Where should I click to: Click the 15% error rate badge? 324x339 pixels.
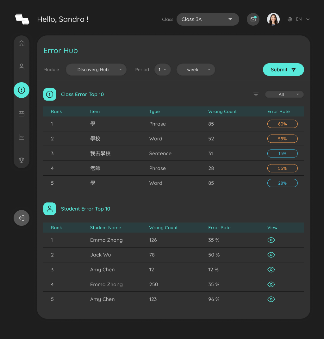click(x=283, y=153)
